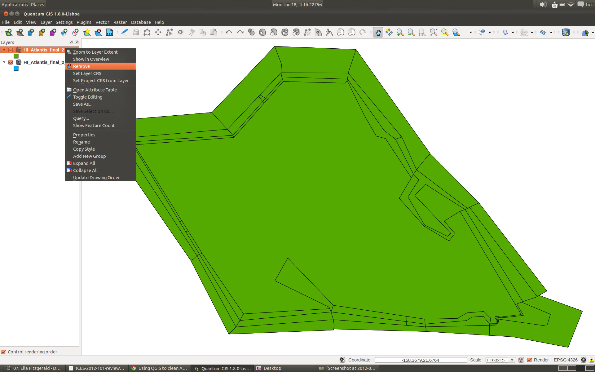This screenshot has height=372, width=595.
Task: Collapse the second HI_Atlantis_final_2 layer tree
Action: [x=4, y=62]
